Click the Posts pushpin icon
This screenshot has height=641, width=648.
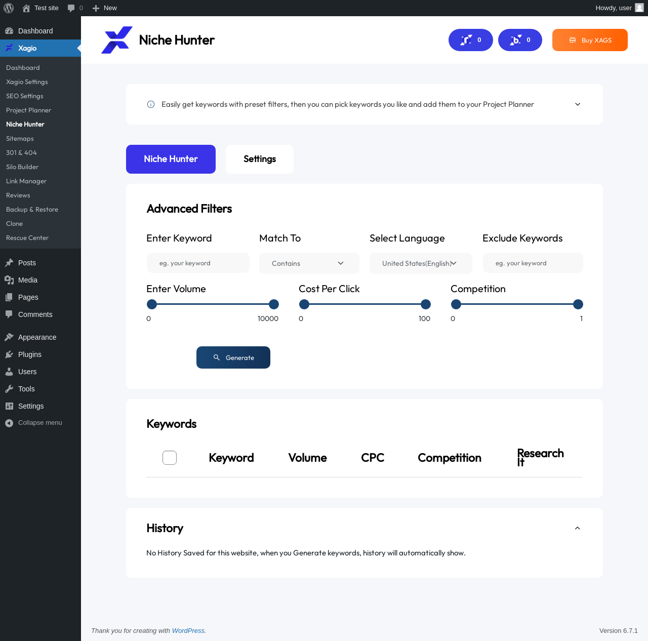(9, 263)
